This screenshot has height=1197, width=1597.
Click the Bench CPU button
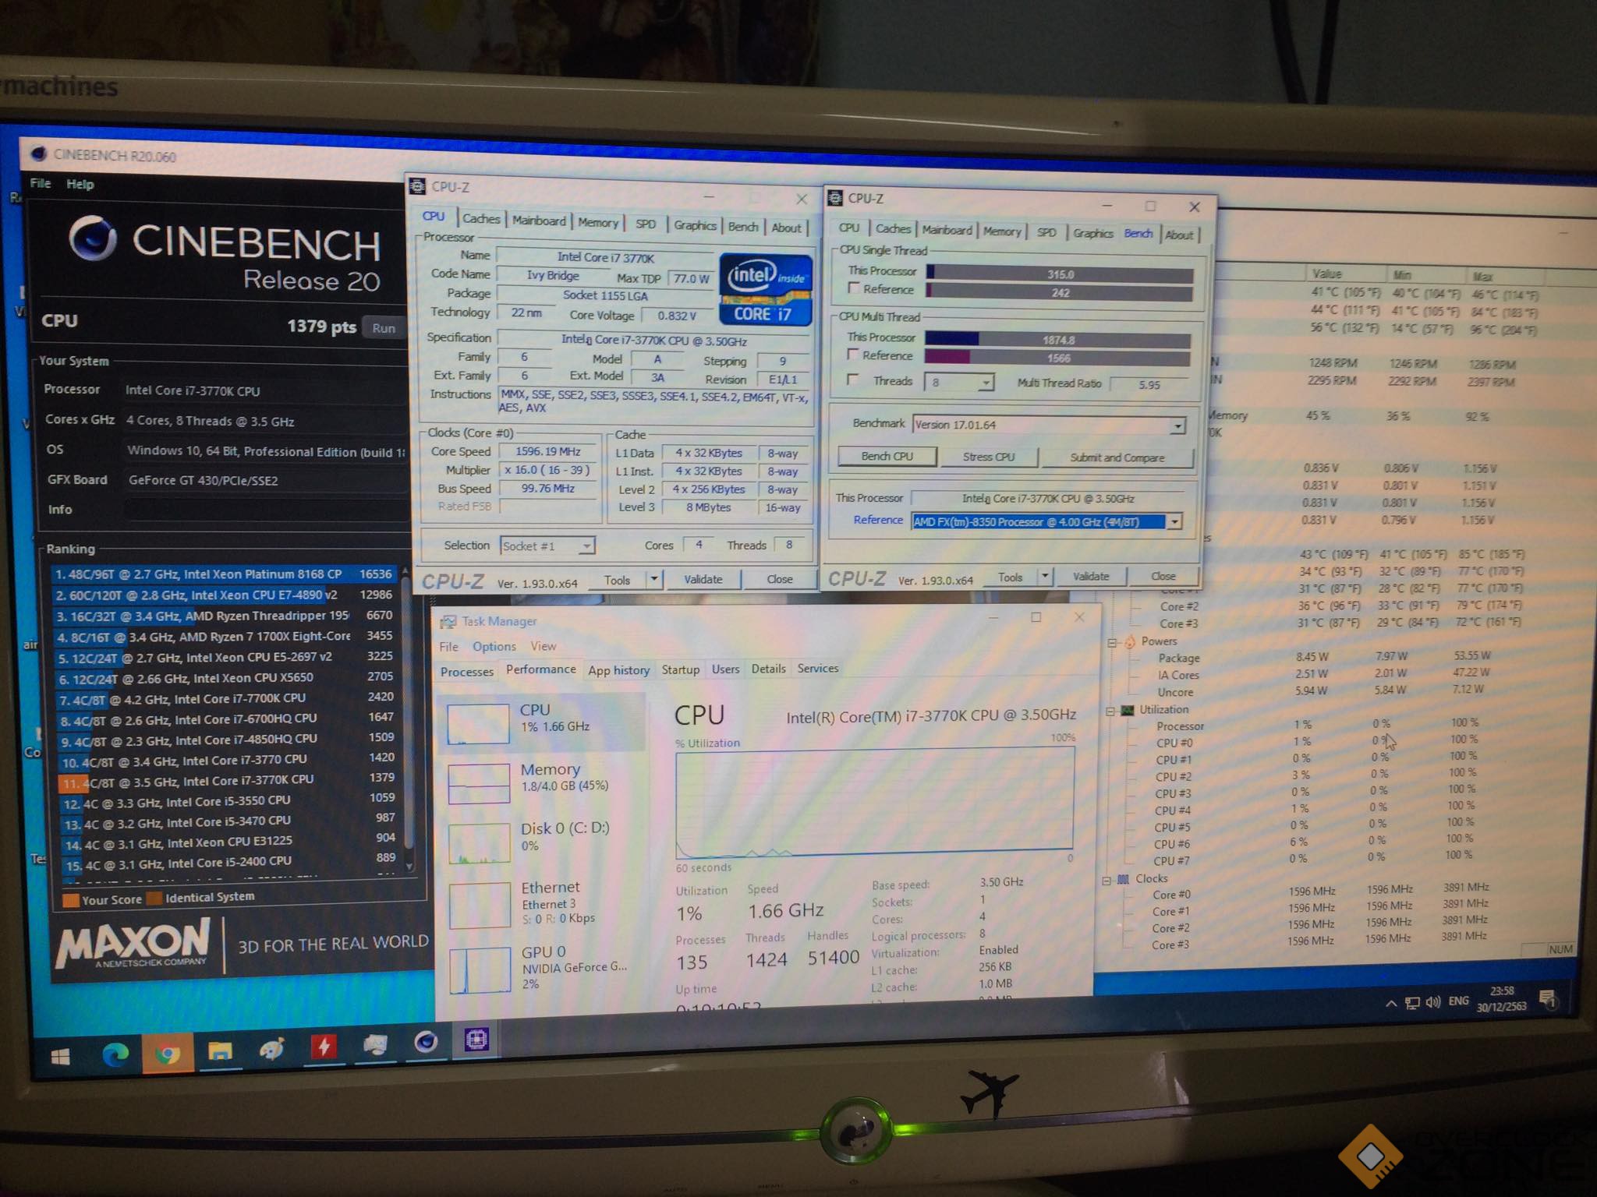tap(887, 457)
